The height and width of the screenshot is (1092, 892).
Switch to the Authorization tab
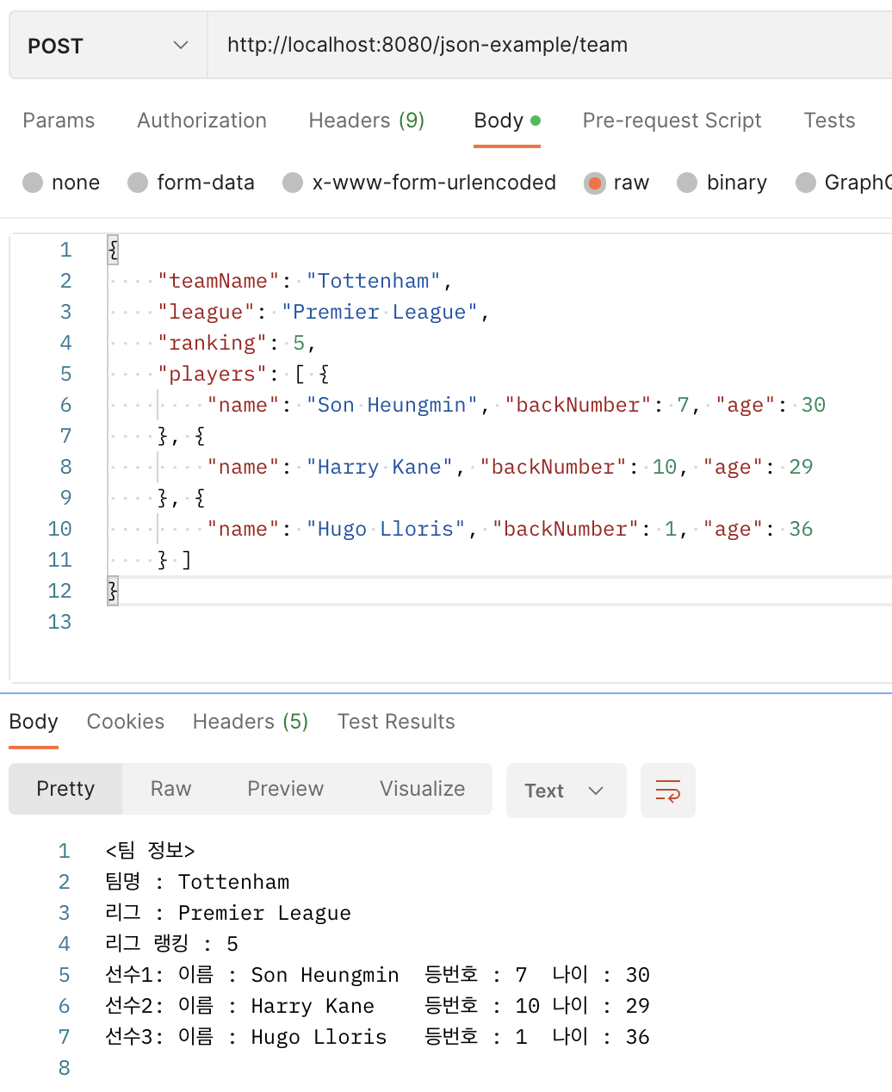(x=201, y=121)
